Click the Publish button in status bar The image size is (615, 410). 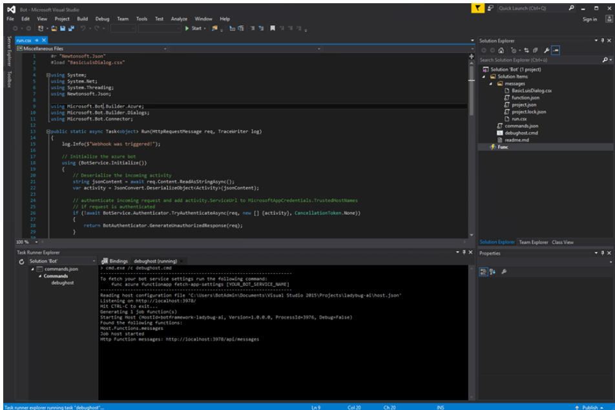click(x=590, y=407)
